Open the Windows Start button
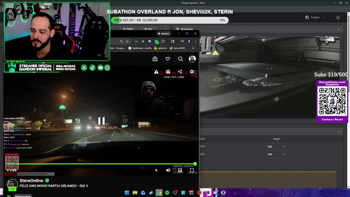Image resolution: width=350 pixels, height=197 pixels. click(127, 193)
